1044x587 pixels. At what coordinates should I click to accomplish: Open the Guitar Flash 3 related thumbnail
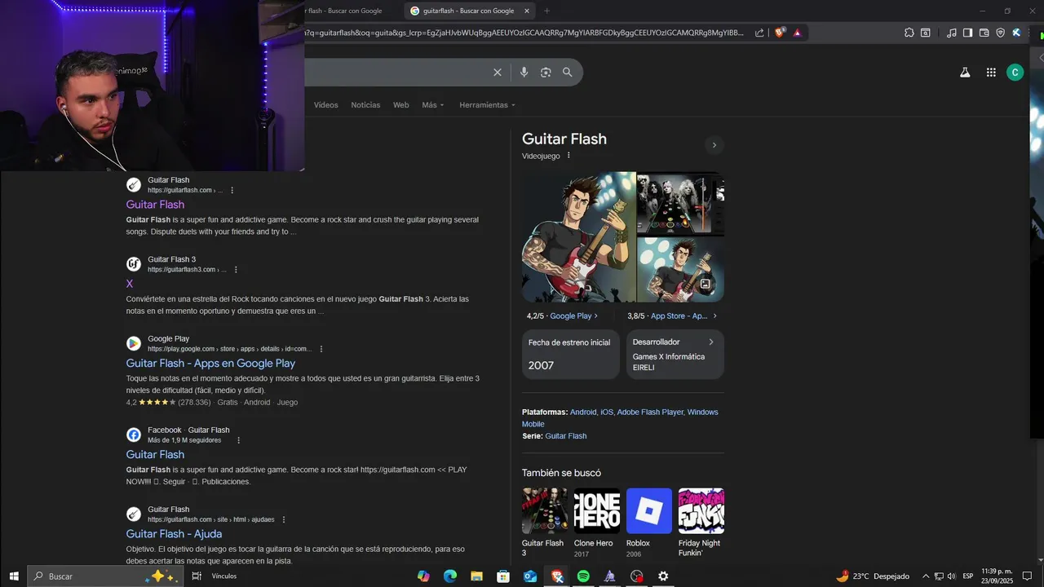545,511
